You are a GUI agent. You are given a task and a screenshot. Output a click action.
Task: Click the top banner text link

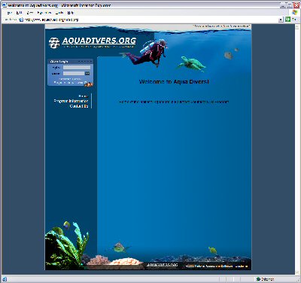tap(222, 26)
